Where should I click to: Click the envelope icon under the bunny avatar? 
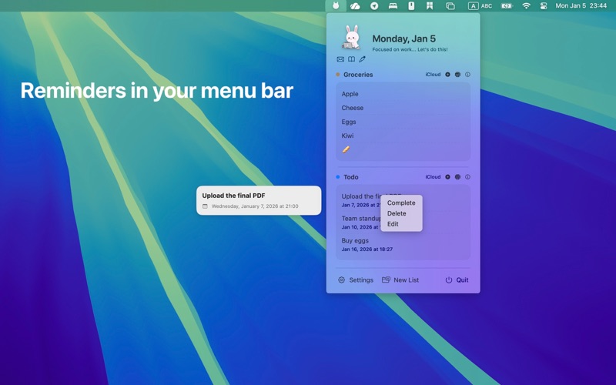(340, 59)
